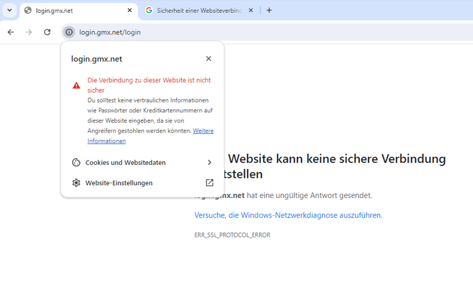473x284 pixels.
Task: Close the site info popup
Action: (208, 59)
